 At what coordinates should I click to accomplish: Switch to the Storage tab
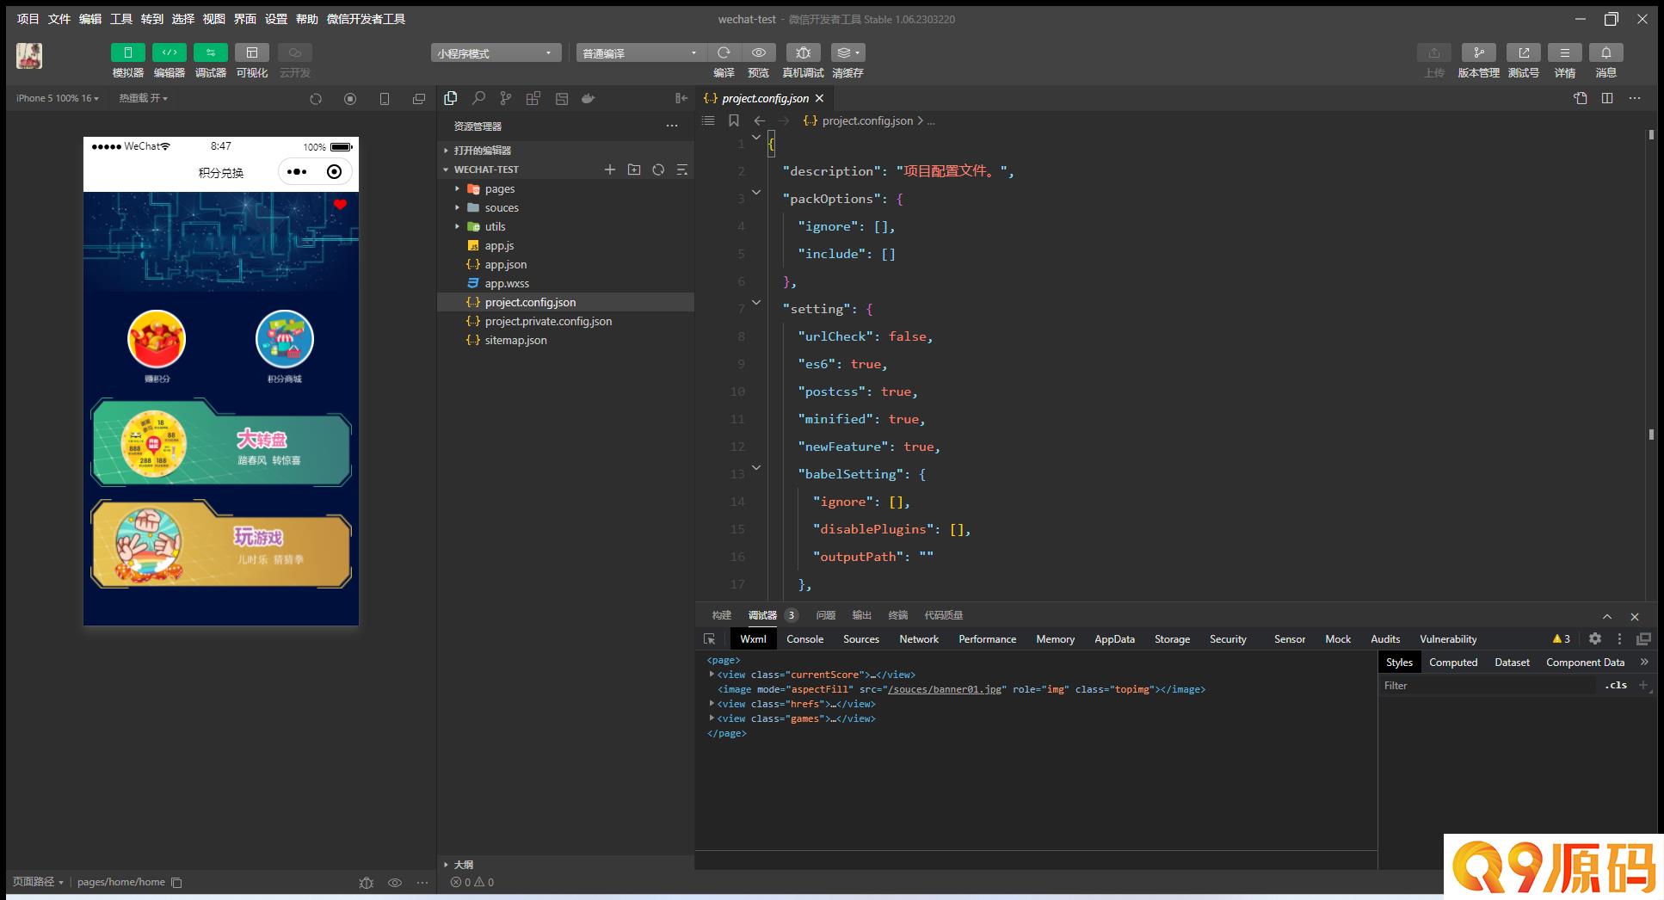point(1172,638)
